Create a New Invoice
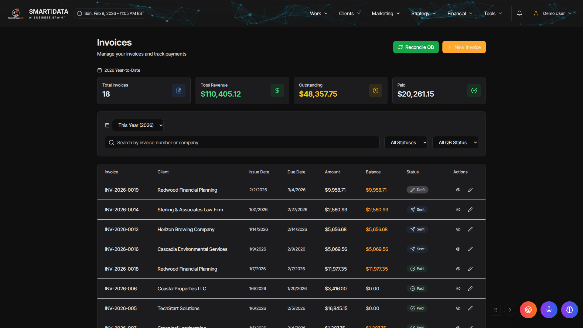 464,47
